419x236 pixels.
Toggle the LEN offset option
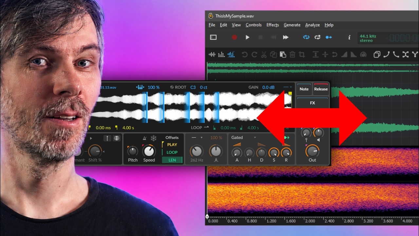(172, 160)
